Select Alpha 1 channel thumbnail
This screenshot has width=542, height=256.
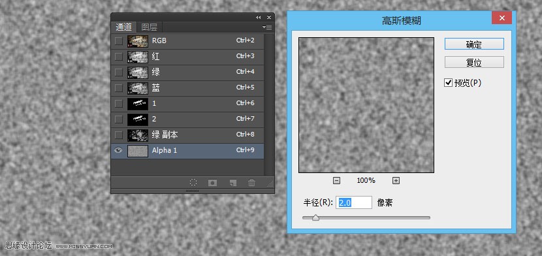coord(138,151)
